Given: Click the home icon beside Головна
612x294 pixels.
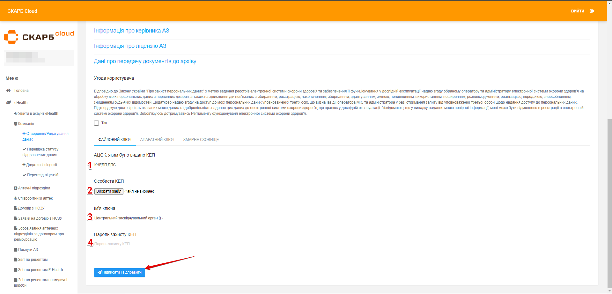Looking at the screenshot, I should coord(9,91).
